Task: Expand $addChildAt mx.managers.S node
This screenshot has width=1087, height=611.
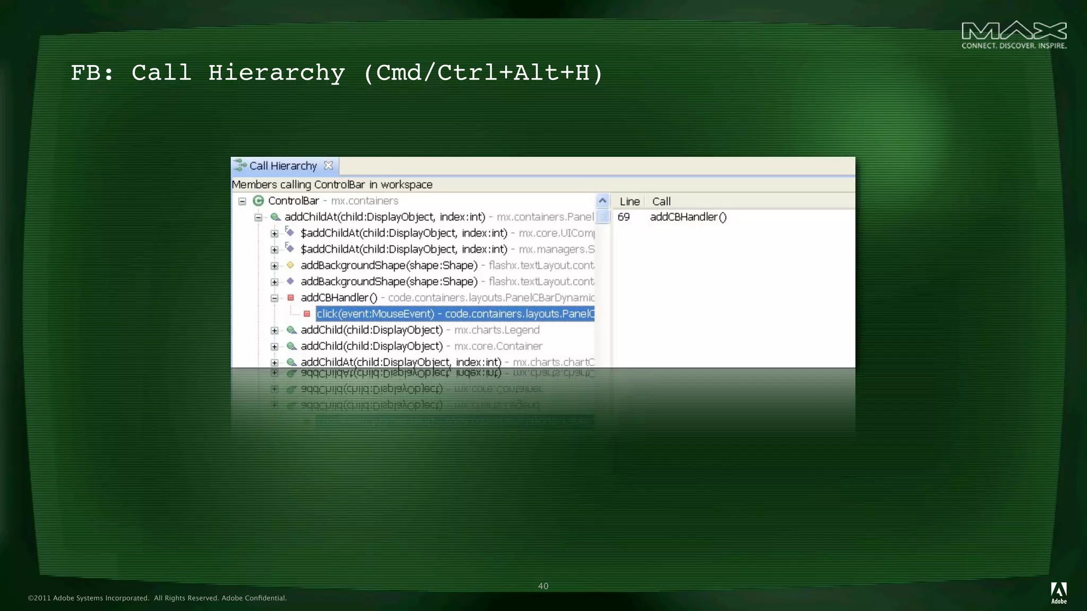Action: pos(274,250)
